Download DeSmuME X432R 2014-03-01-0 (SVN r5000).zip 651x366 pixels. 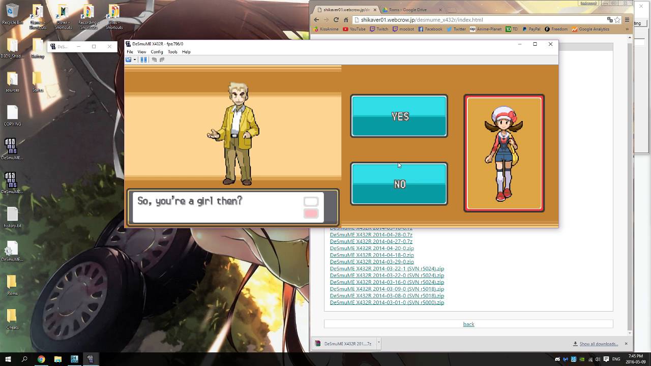coord(387,302)
